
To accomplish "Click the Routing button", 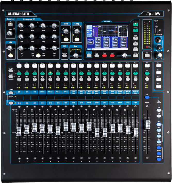I will point(135,30).
